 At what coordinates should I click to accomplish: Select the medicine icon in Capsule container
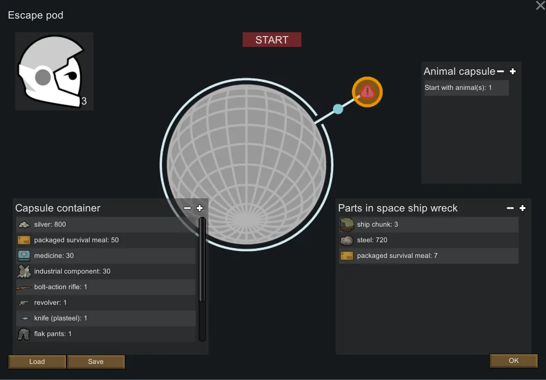tap(24, 255)
